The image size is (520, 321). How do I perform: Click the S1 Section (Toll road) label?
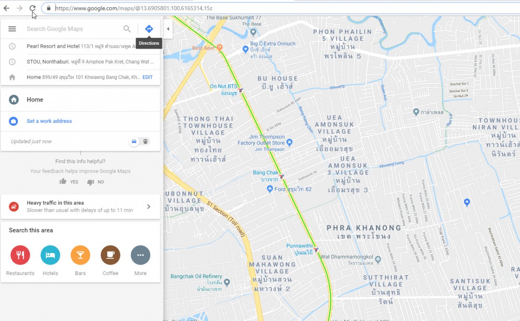coord(226,219)
